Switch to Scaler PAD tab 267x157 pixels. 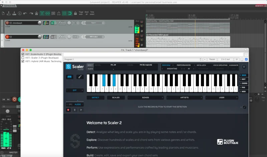point(244,88)
